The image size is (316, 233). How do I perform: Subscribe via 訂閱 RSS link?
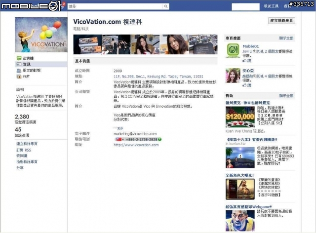(24, 150)
